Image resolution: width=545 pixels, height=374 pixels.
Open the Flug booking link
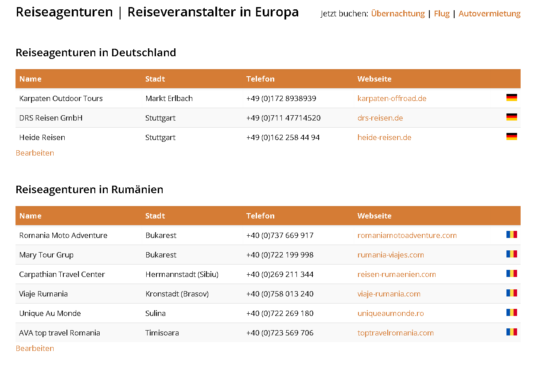tap(442, 14)
